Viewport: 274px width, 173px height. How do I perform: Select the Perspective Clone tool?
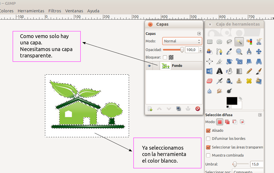pos(259,81)
